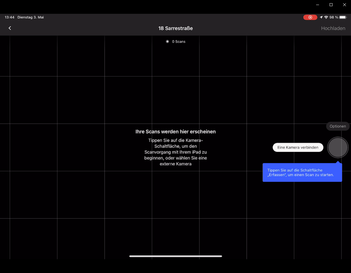The width and height of the screenshot is (351, 273).
Task: Click the Wi-Fi status icon
Action: pos(326,17)
